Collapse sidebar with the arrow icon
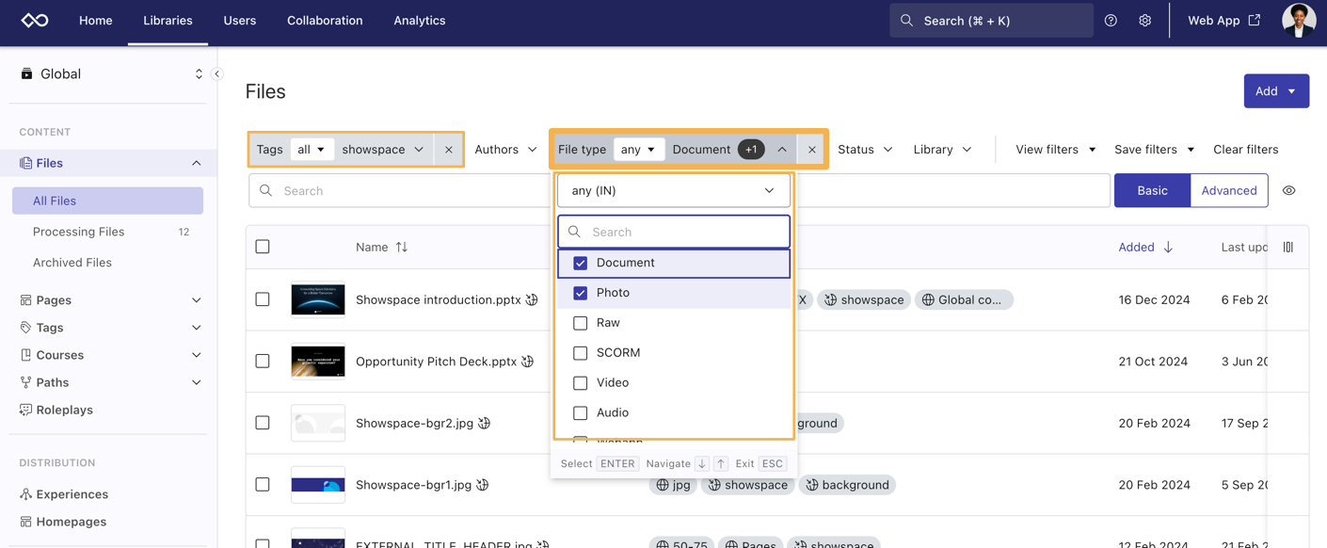 pos(217,73)
